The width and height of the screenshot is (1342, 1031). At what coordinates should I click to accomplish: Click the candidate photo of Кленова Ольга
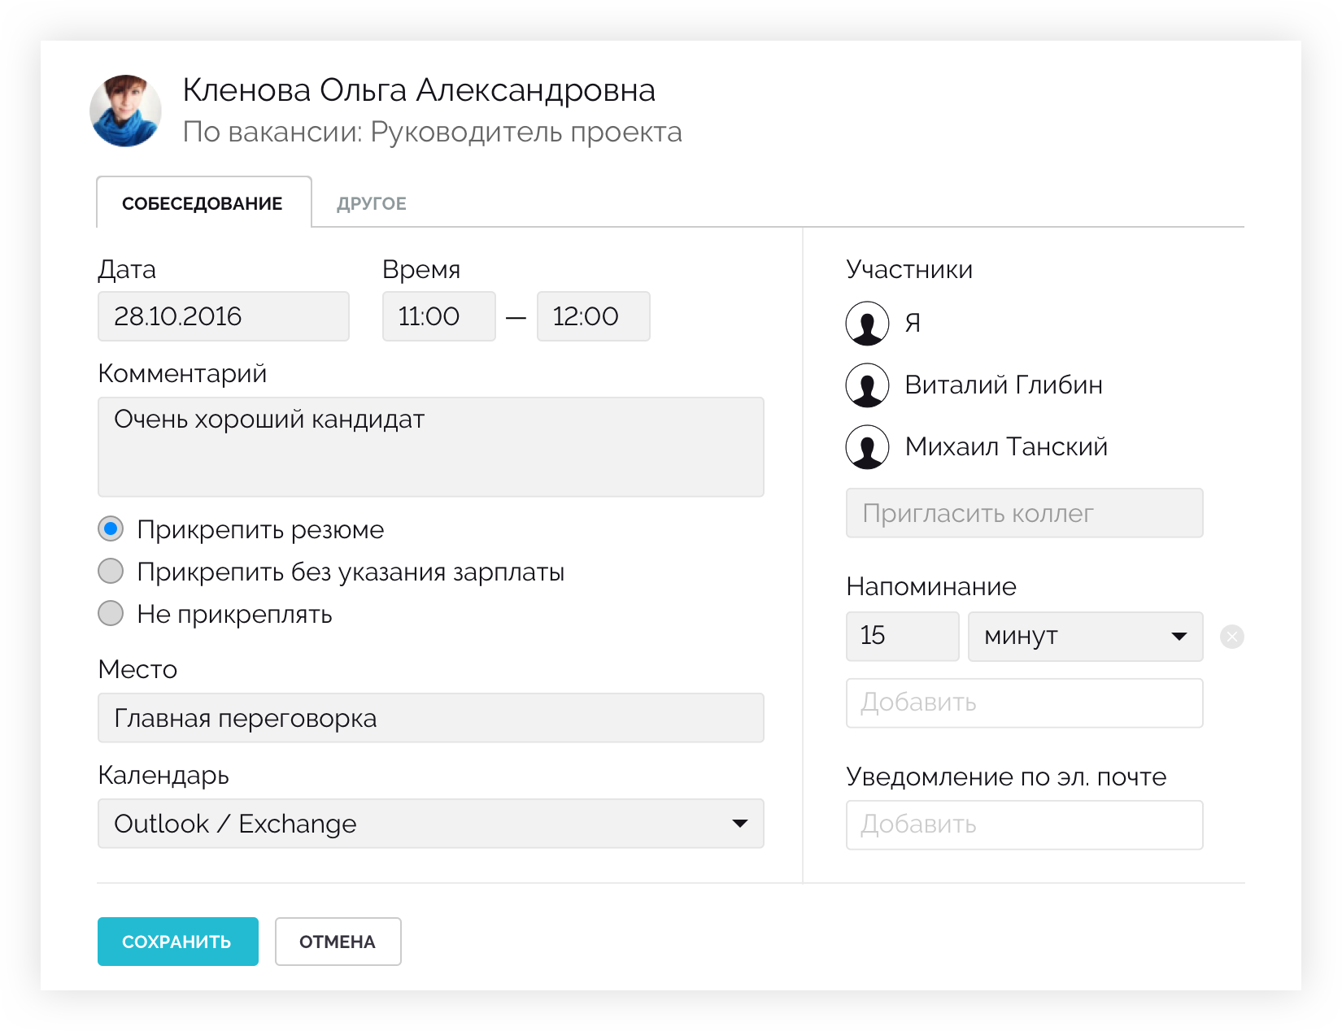coord(126,111)
